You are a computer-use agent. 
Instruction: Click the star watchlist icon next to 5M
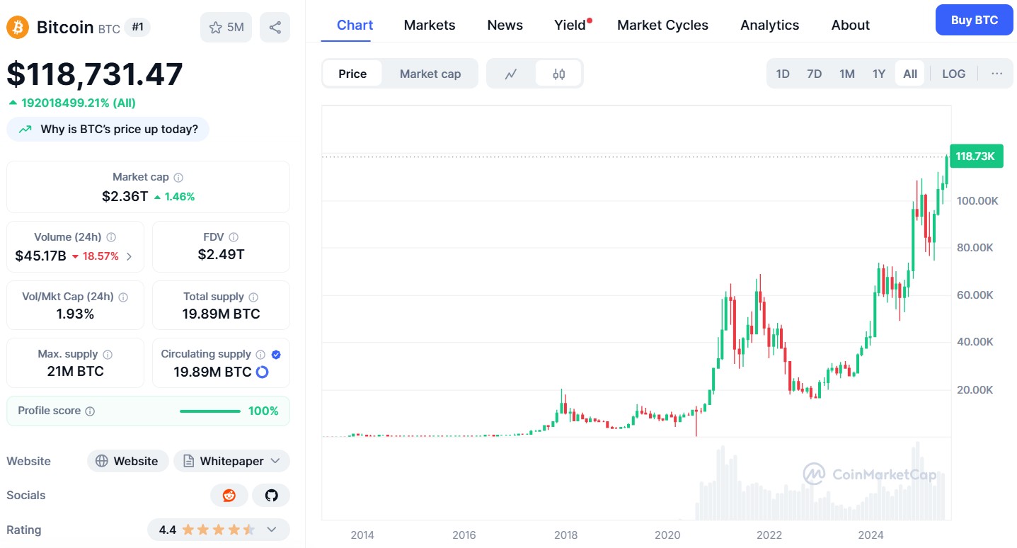216,26
